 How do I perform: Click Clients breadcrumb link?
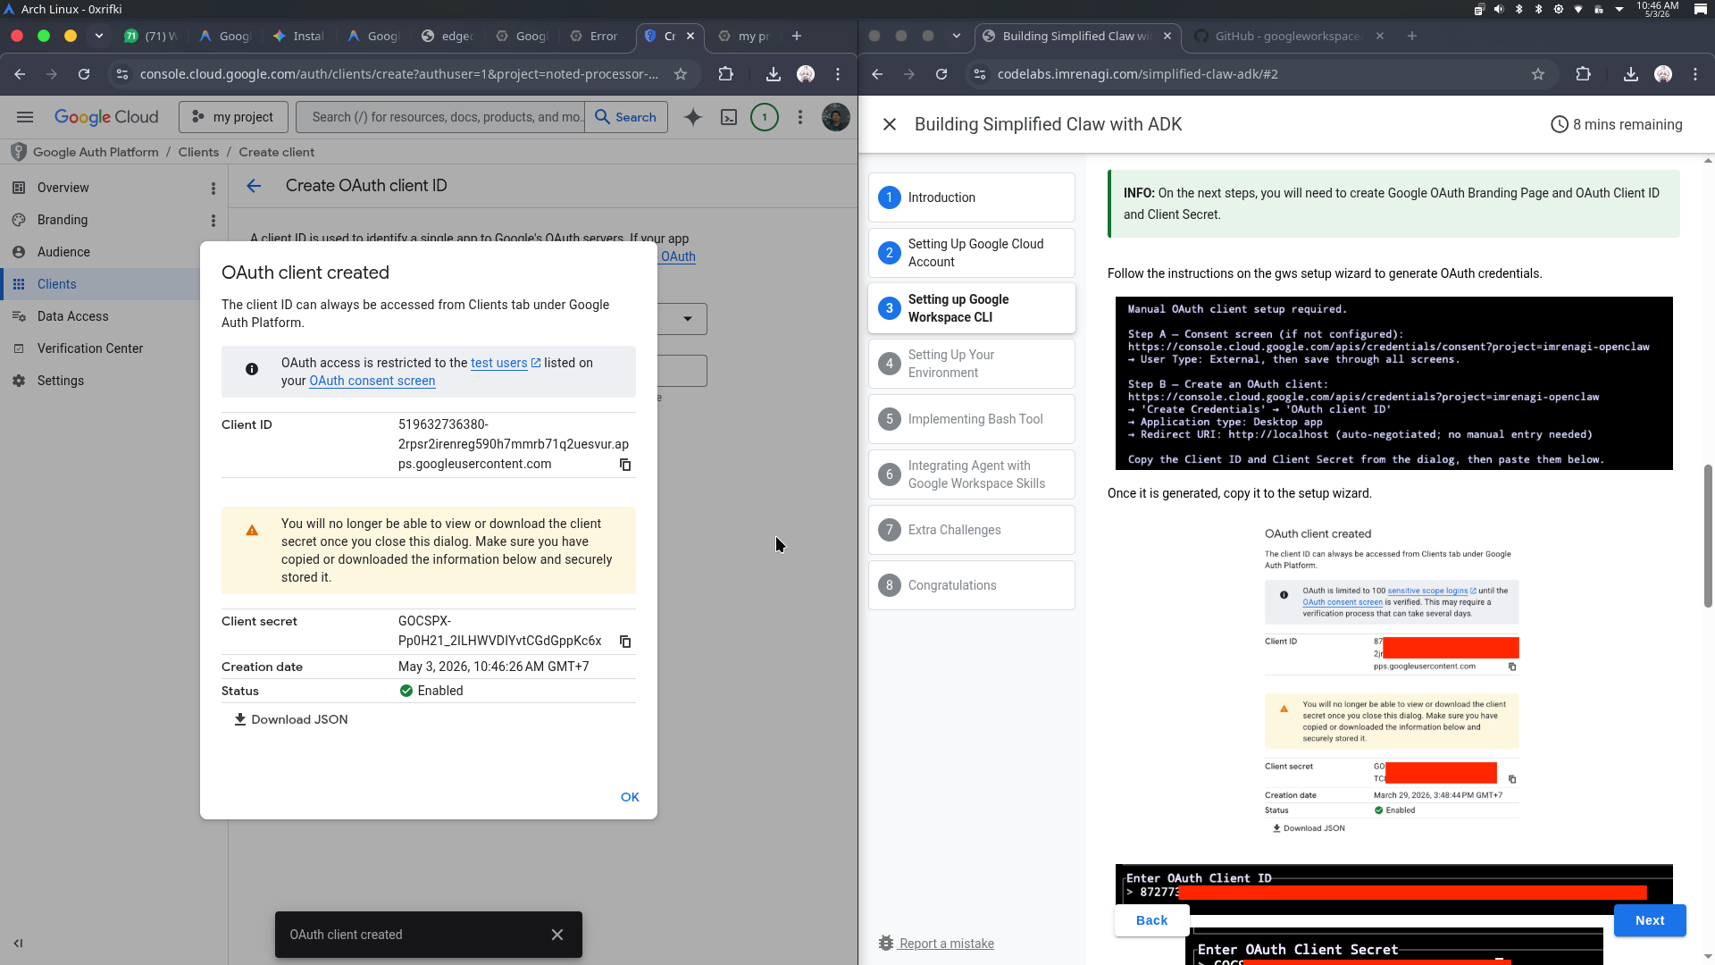(198, 152)
